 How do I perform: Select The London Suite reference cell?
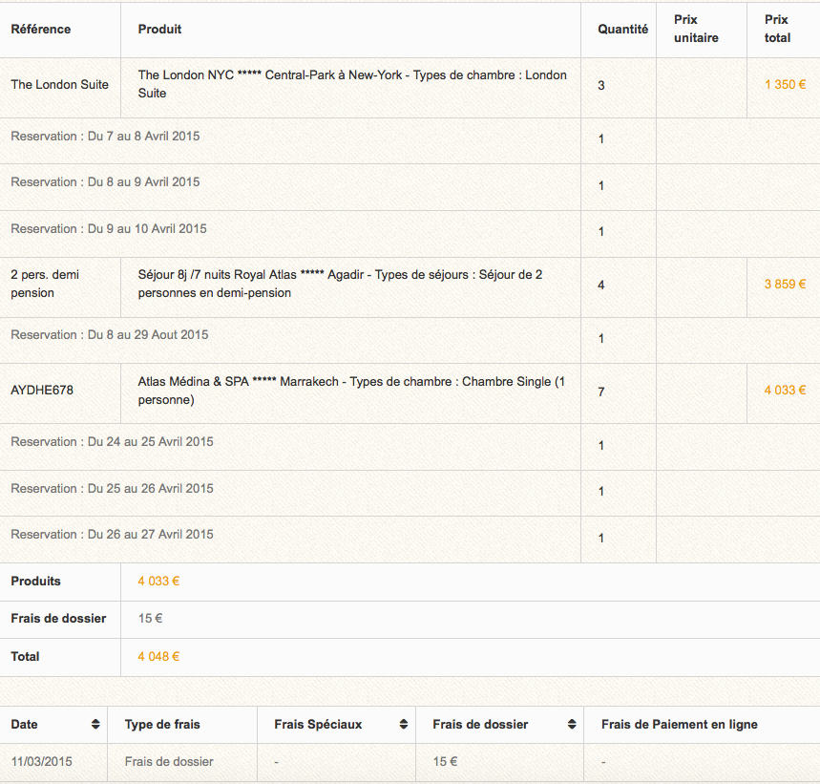point(60,85)
